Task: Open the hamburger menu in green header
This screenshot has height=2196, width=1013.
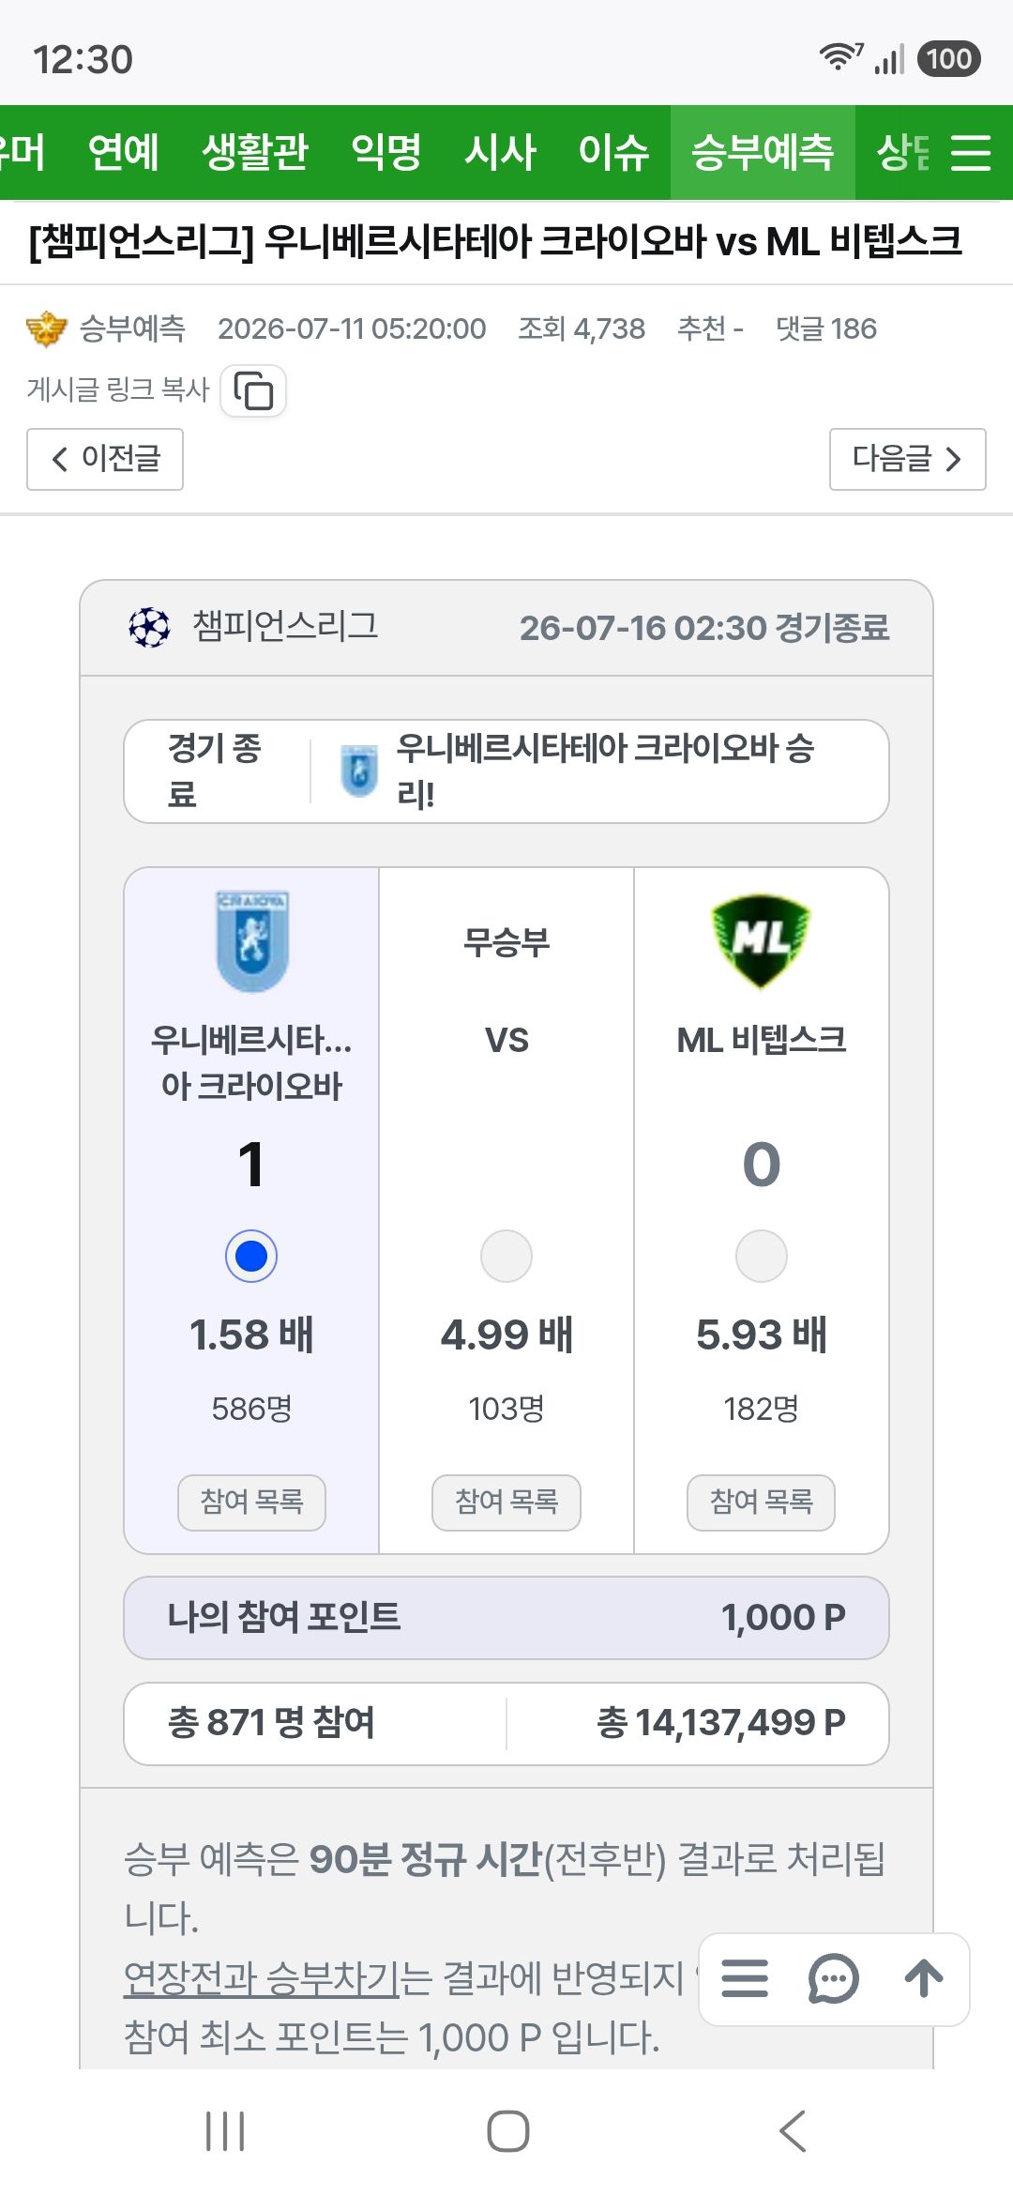Action: (x=971, y=152)
